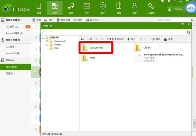Screen dimensions: 196x136
Task: Open the 設備 (Device) section
Action: (39, 8)
